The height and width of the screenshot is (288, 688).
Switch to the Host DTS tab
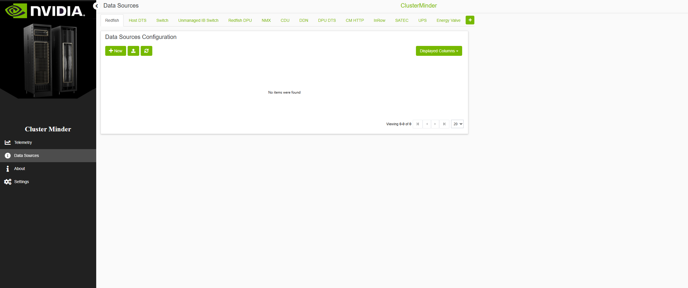coord(138,20)
